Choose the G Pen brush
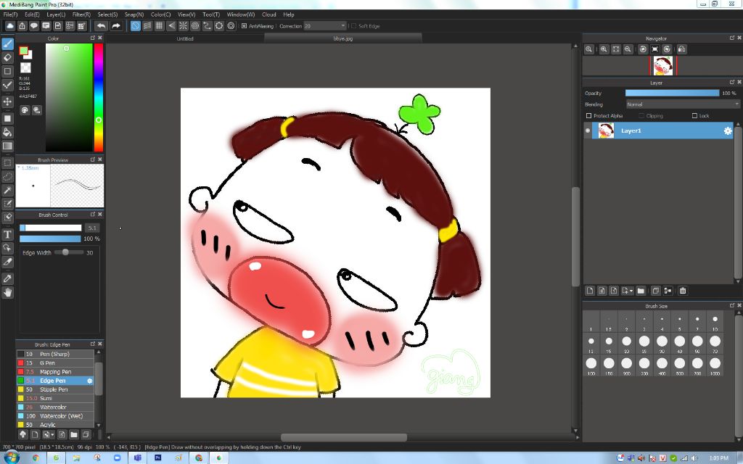 55,363
